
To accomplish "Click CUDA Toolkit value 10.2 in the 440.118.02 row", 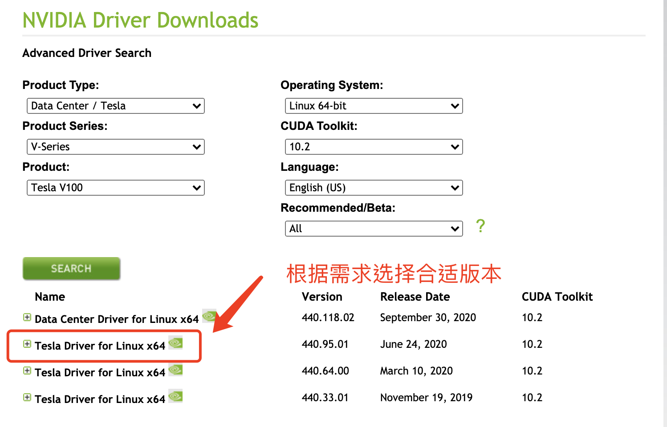I will 532,318.
